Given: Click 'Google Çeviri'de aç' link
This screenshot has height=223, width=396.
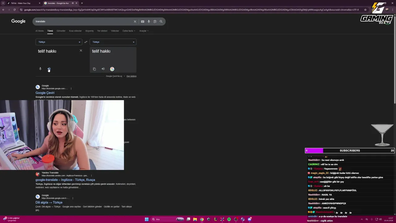Looking at the screenshot, I should point(114,76).
